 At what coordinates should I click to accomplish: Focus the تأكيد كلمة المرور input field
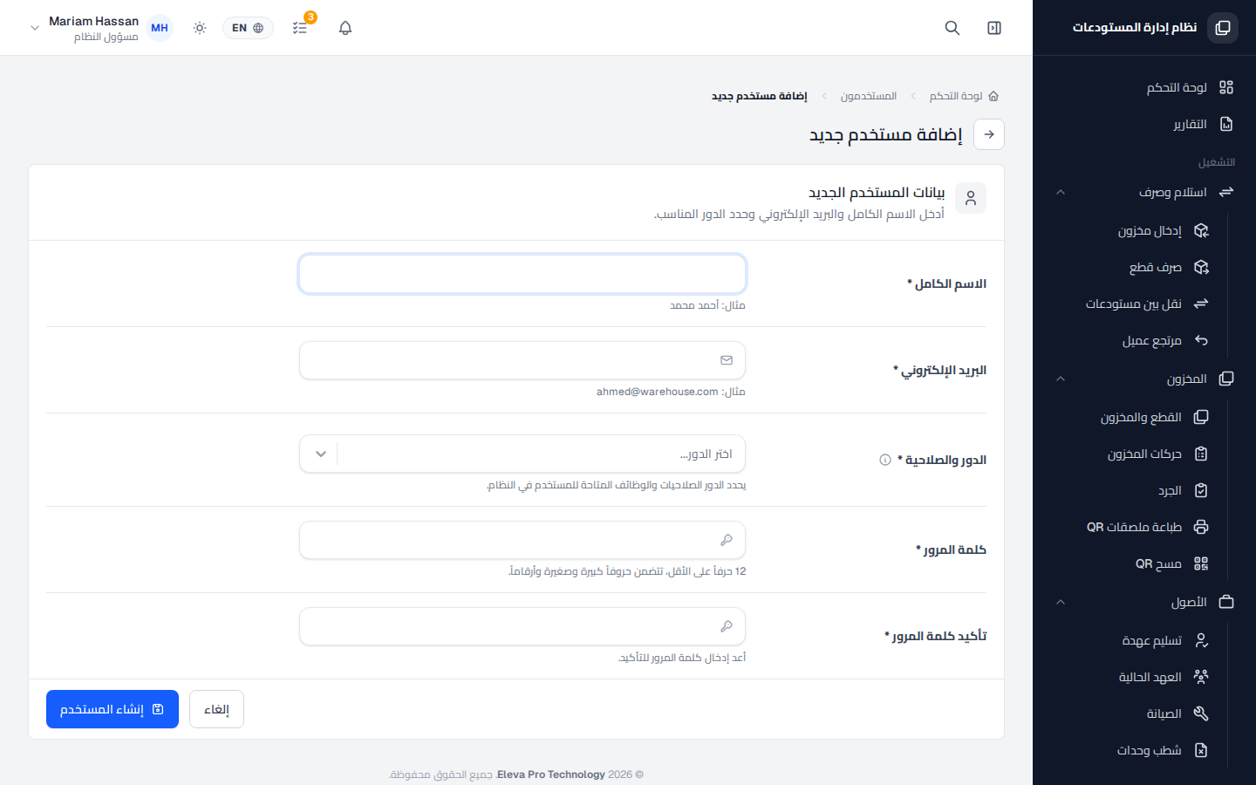(522, 626)
